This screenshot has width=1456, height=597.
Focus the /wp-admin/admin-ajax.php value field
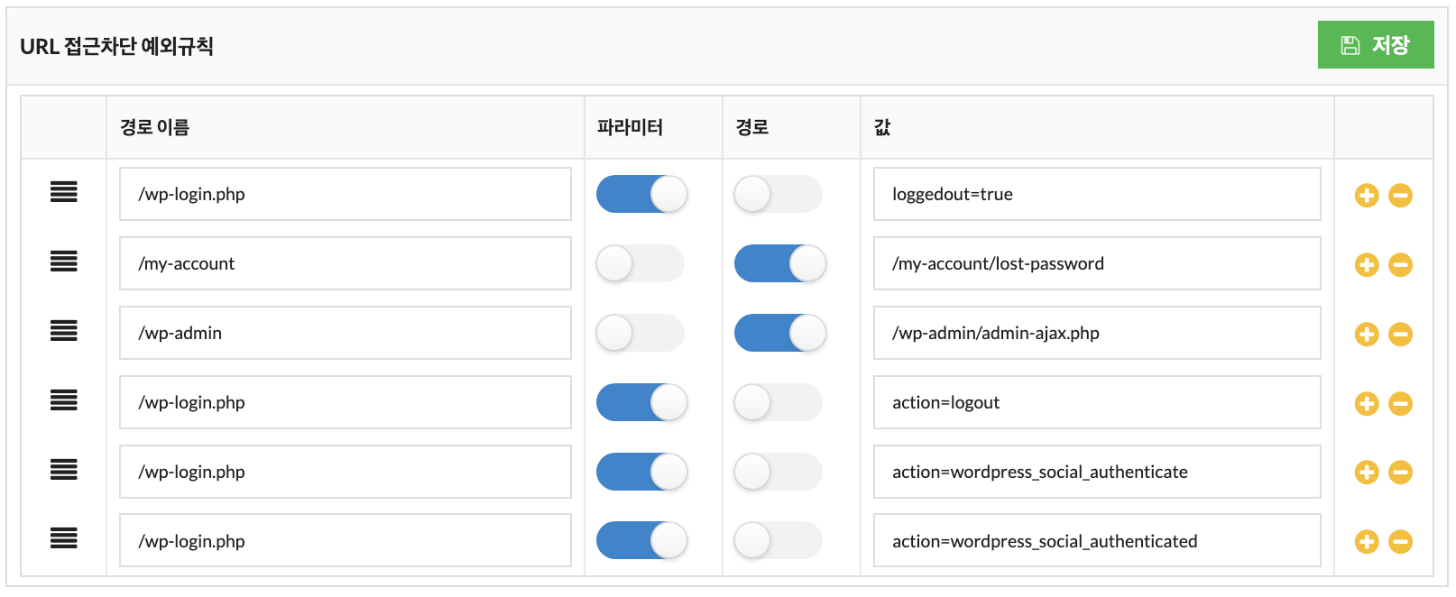click(x=1097, y=333)
